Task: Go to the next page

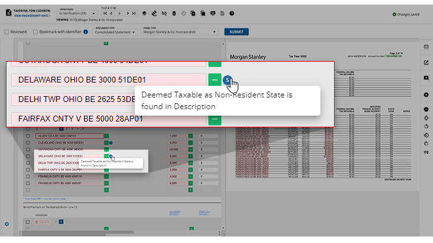Action: click(128, 13)
